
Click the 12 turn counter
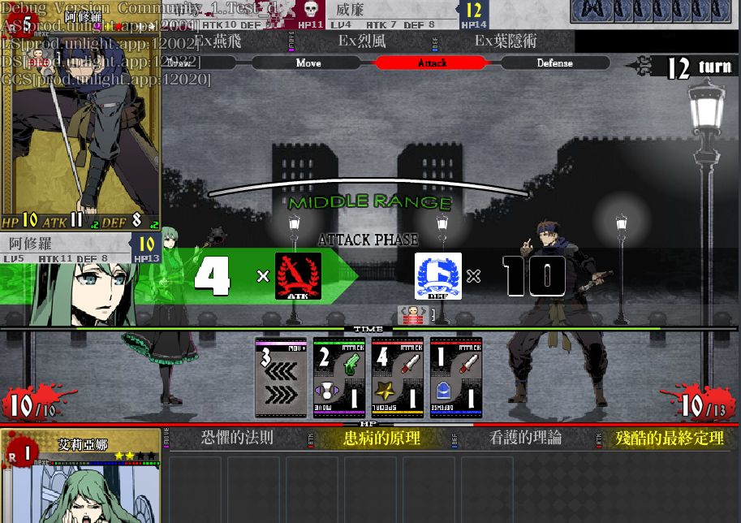click(x=700, y=67)
